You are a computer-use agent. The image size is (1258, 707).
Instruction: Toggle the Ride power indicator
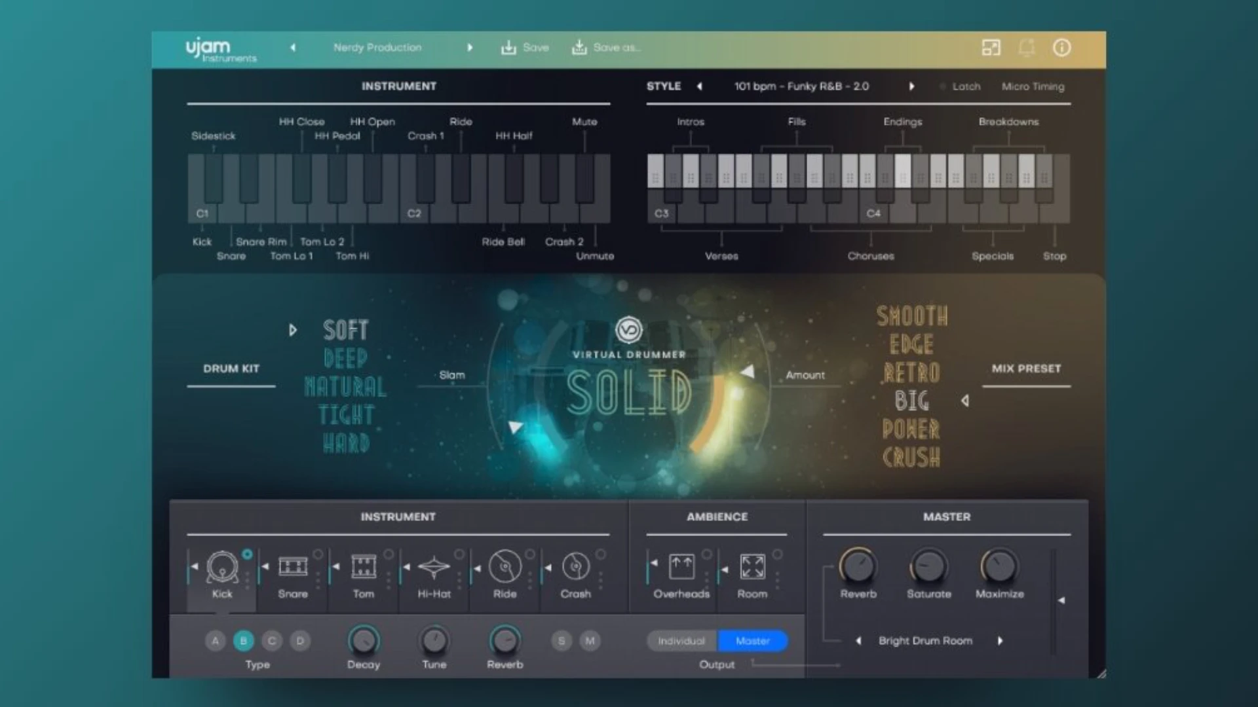click(x=530, y=554)
